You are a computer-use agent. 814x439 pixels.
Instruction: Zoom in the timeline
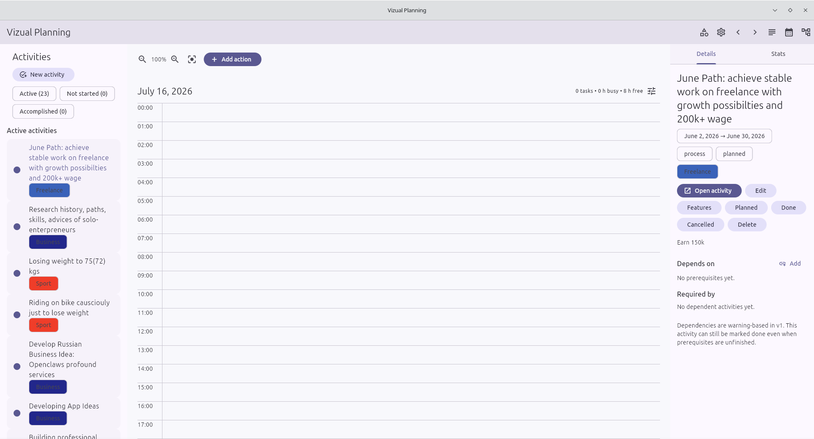tap(175, 59)
